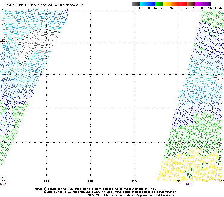Image resolution: width=224 pixels, height=197 pixels.
Task: Click the '-40' latitude axis label
Action: click(3, 10)
